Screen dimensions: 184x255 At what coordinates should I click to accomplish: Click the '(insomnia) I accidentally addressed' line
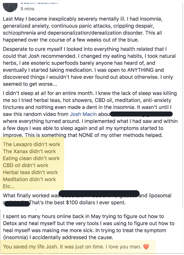[x=58, y=237]
